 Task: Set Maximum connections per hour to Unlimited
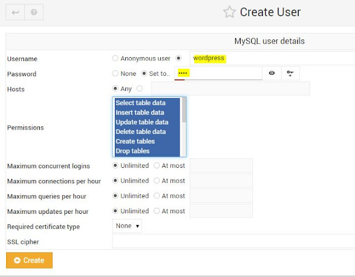(x=115, y=181)
